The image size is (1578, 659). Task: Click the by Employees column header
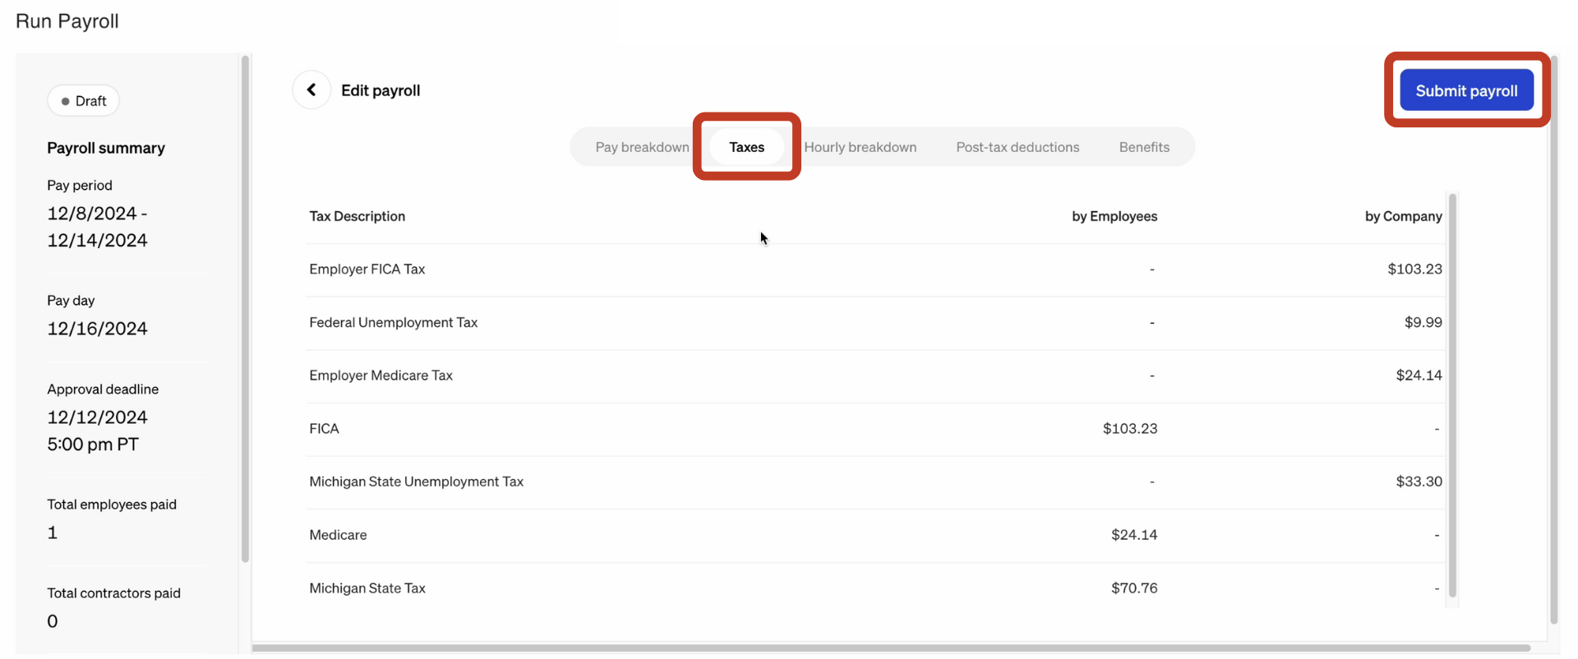[1114, 216]
